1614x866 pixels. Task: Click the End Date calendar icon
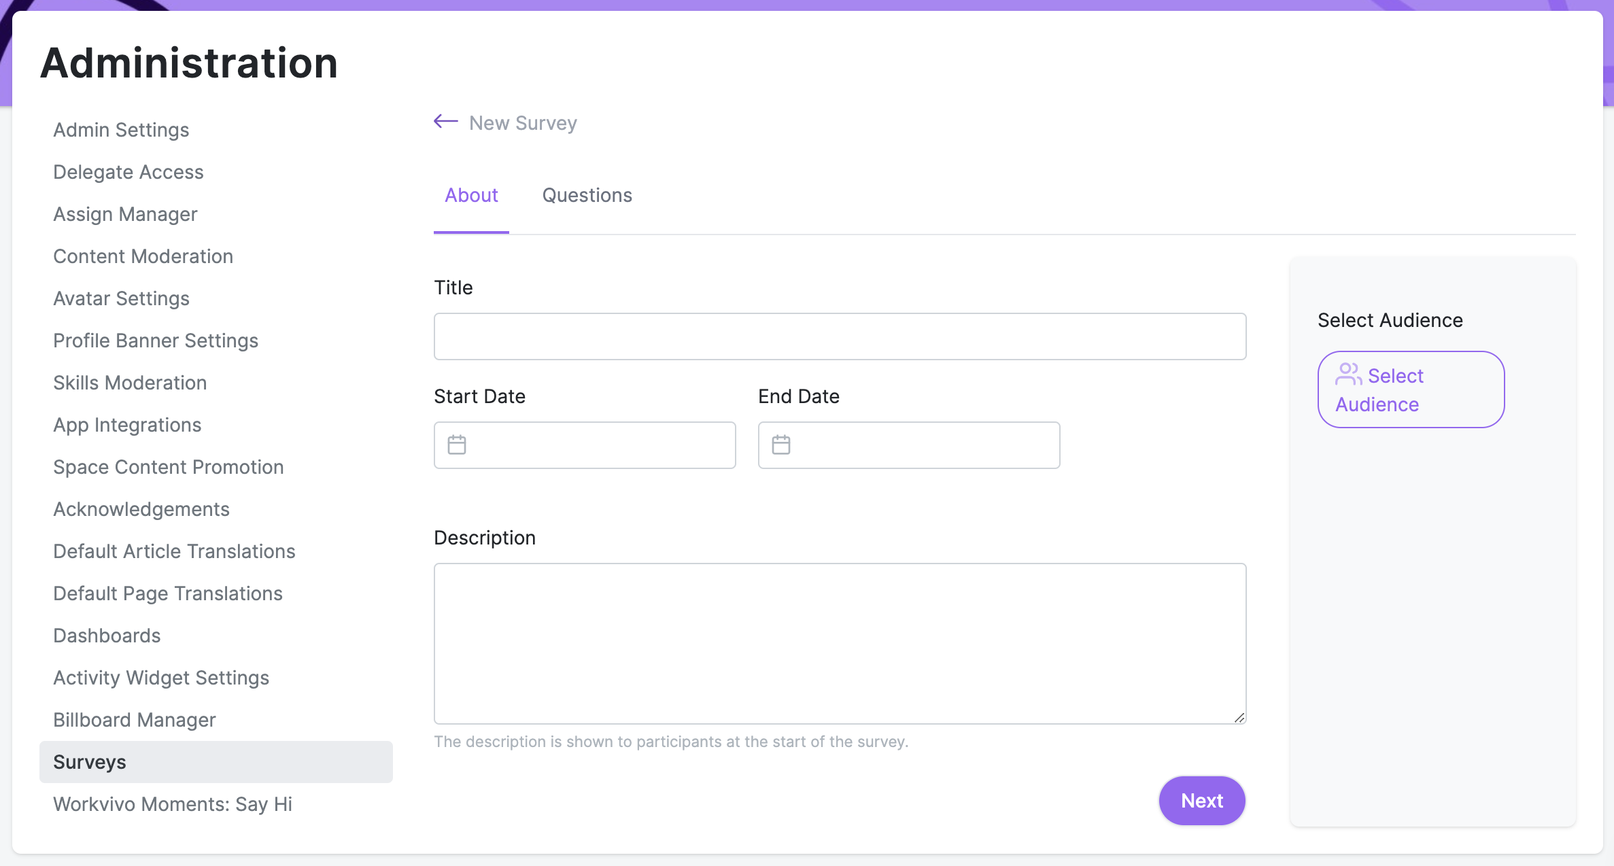pos(781,445)
